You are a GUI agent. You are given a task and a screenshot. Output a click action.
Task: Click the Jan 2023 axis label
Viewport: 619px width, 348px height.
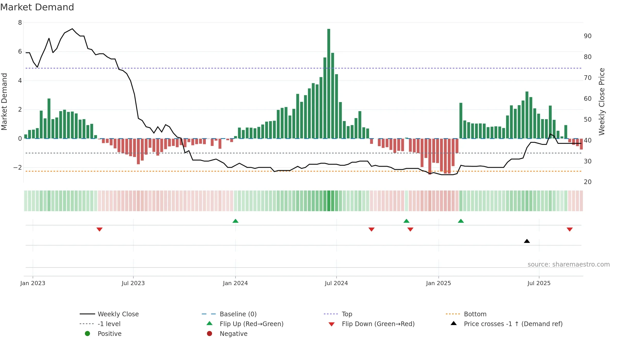coord(33,283)
